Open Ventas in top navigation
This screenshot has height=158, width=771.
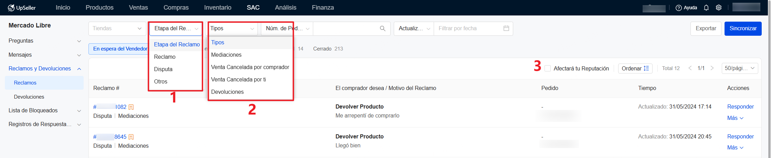pyautogui.click(x=138, y=8)
